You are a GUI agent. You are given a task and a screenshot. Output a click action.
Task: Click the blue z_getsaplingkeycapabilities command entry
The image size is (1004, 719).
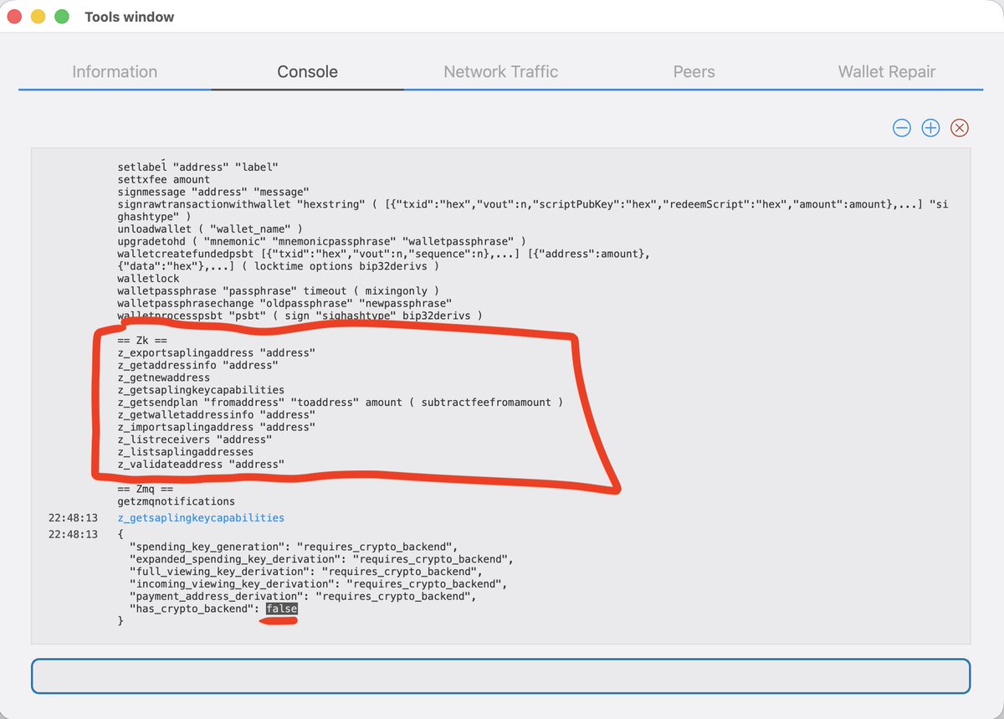tap(201, 518)
